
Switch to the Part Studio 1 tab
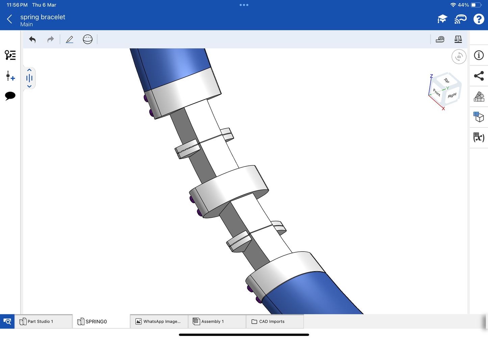pyautogui.click(x=43, y=321)
